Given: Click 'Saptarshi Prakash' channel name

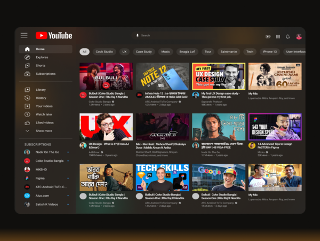Looking at the screenshot, I should point(212,102).
